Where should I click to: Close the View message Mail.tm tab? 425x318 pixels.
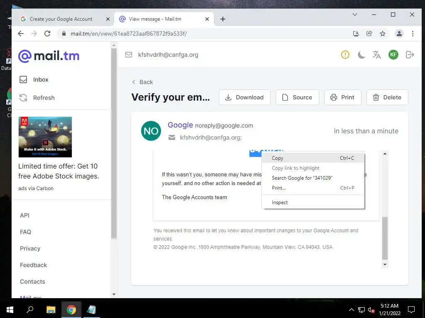pos(207,19)
